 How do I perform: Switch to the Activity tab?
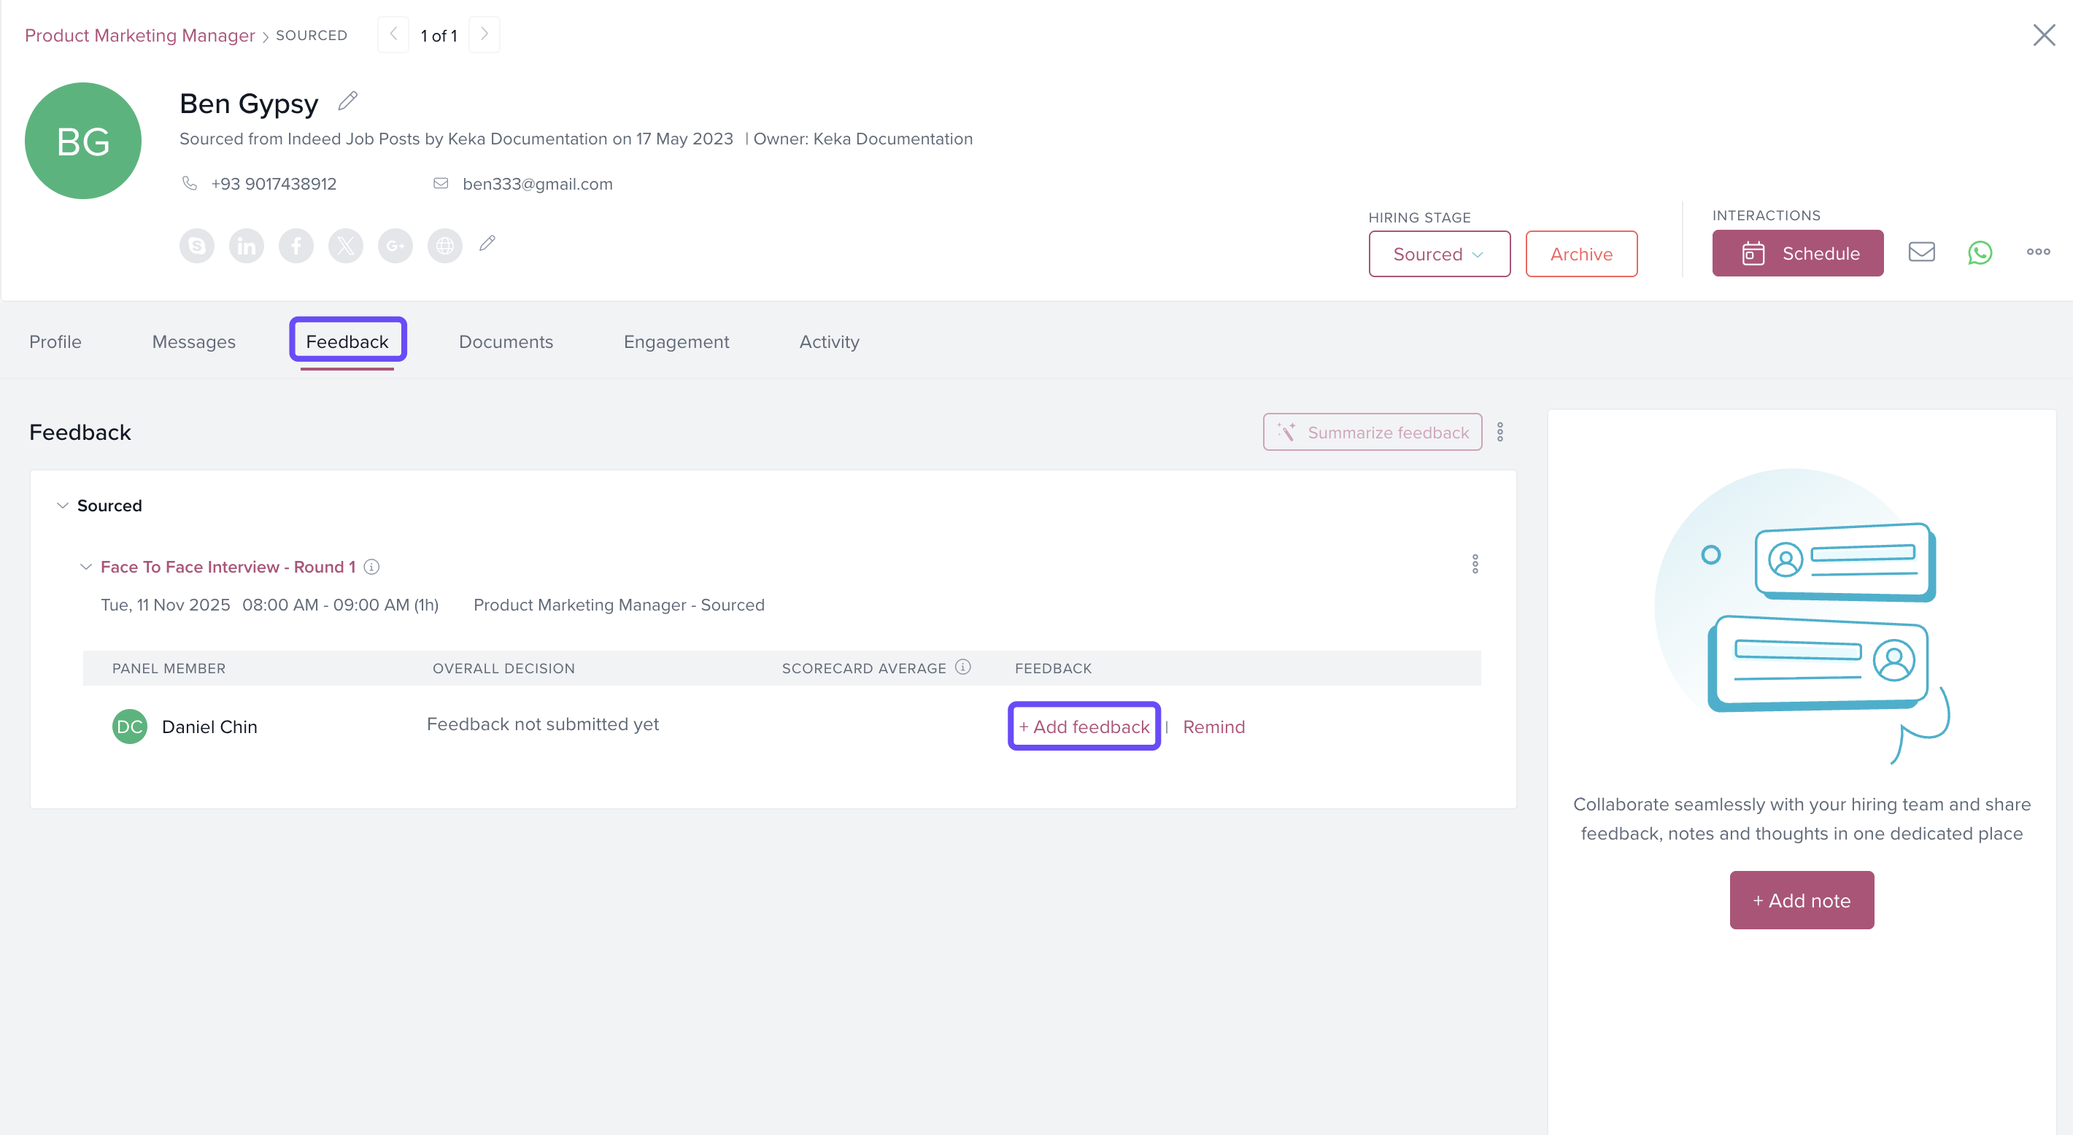coord(829,342)
